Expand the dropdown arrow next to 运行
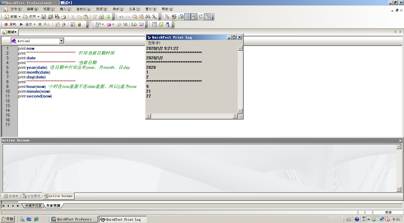The image size is (404, 223). click(34, 24)
